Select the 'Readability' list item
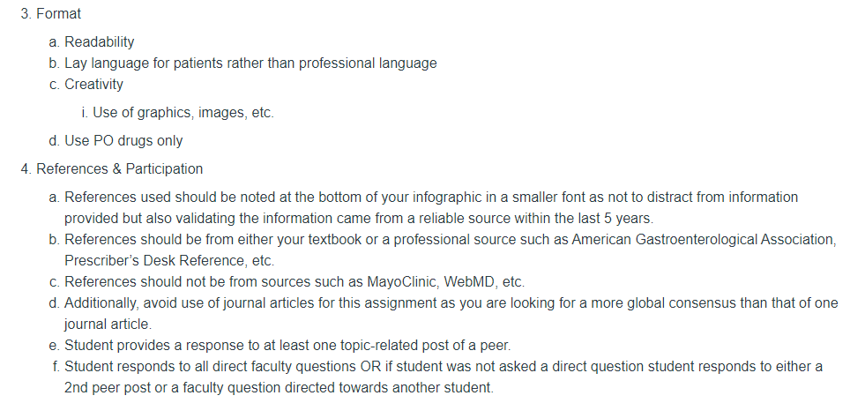The image size is (865, 403). point(100,42)
